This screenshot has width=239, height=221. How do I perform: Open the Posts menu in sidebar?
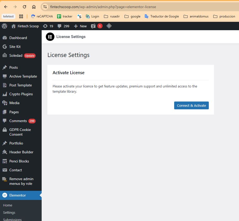[x=14, y=67]
